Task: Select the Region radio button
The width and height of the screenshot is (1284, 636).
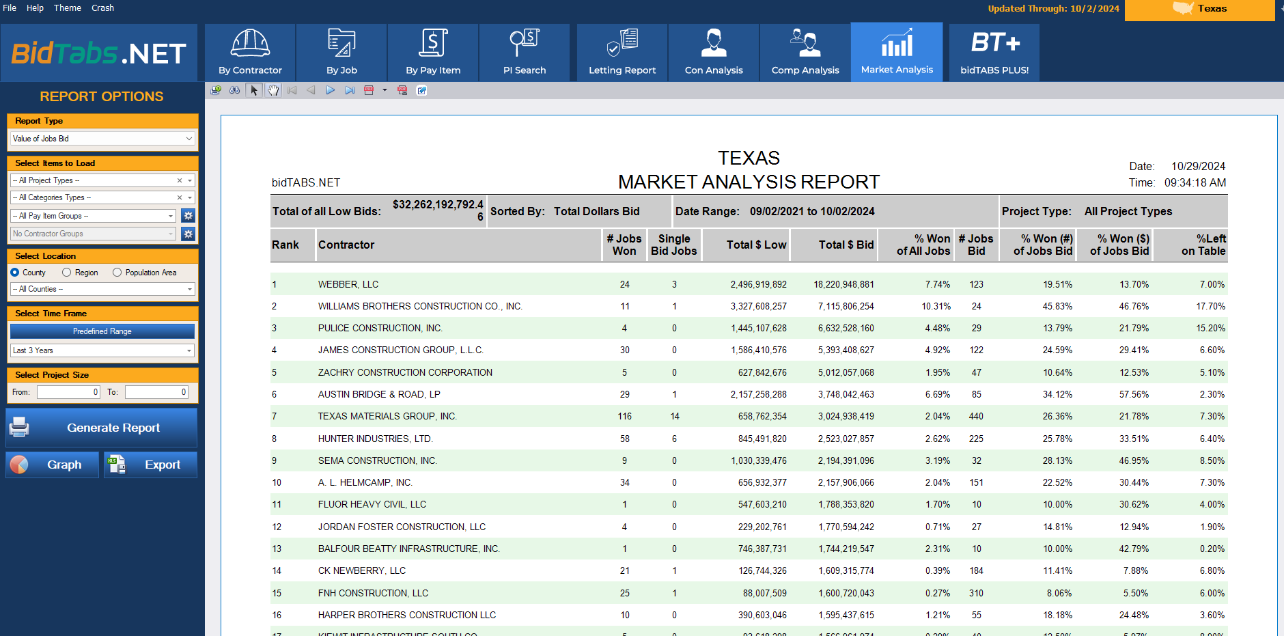Action: click(x=67, y=273)
